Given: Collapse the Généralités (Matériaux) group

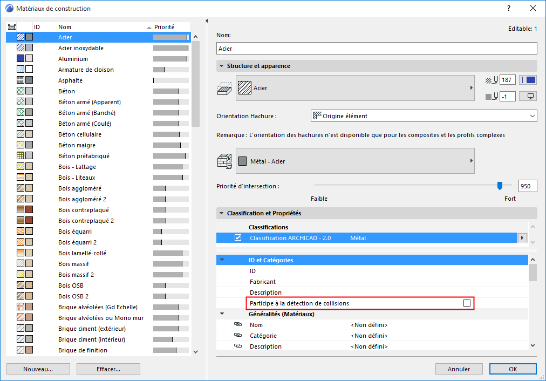Looking at the screenshot, I should (x=221, y=314).
